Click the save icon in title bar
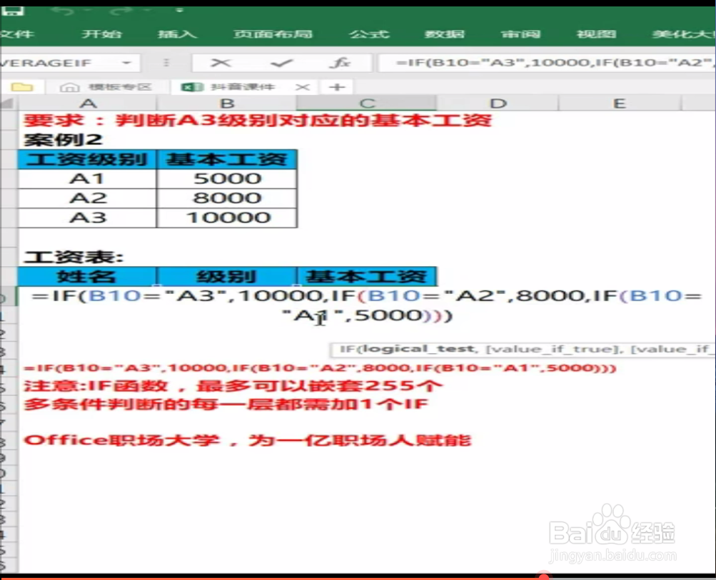This screenshot has width=716, height=580. [x=12, y=11]
